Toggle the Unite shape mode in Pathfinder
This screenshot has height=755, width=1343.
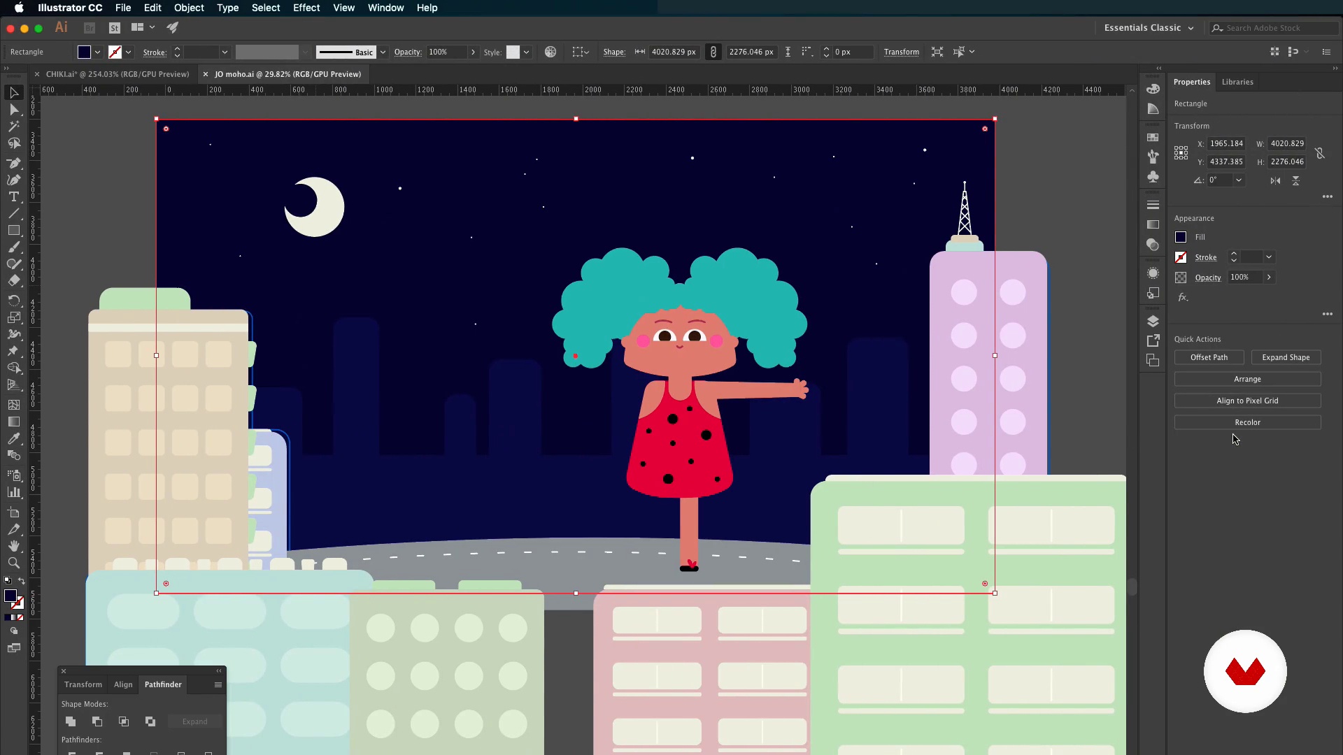tap(71, 721)
